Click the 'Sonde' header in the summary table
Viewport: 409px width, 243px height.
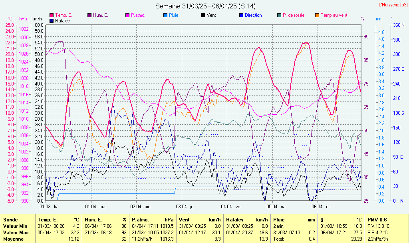pyautogui.click(x=10, y=220)
